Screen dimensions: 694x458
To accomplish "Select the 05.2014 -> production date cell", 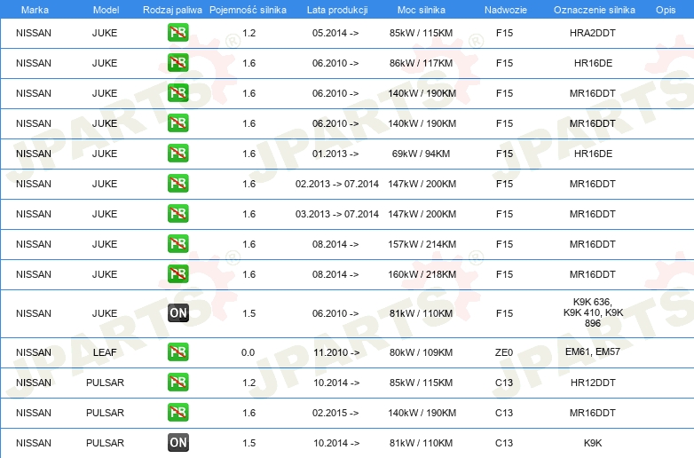I will click(x=335, y=33).
